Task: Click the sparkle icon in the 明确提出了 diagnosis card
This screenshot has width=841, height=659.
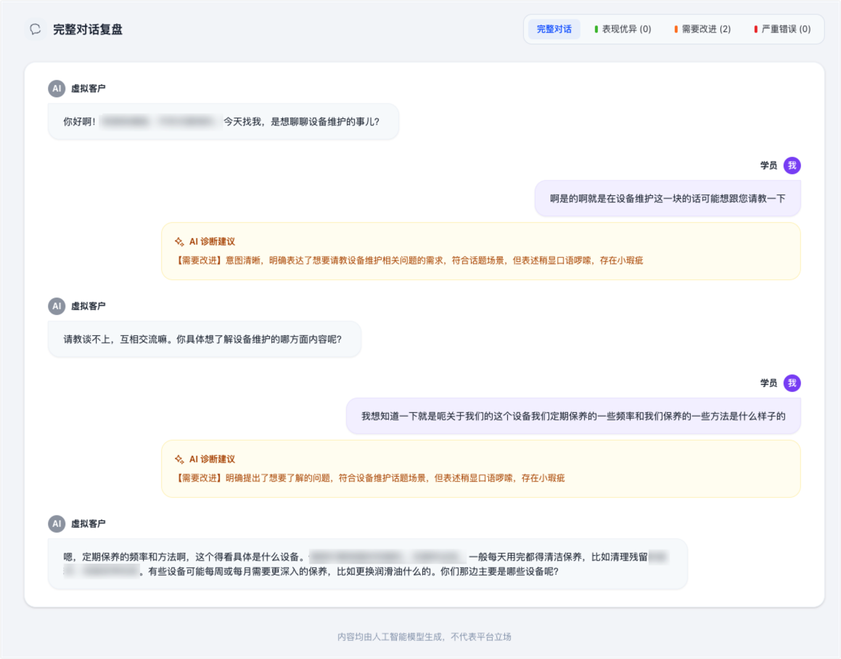Action: pyautogui.click(x=179, y=459)
